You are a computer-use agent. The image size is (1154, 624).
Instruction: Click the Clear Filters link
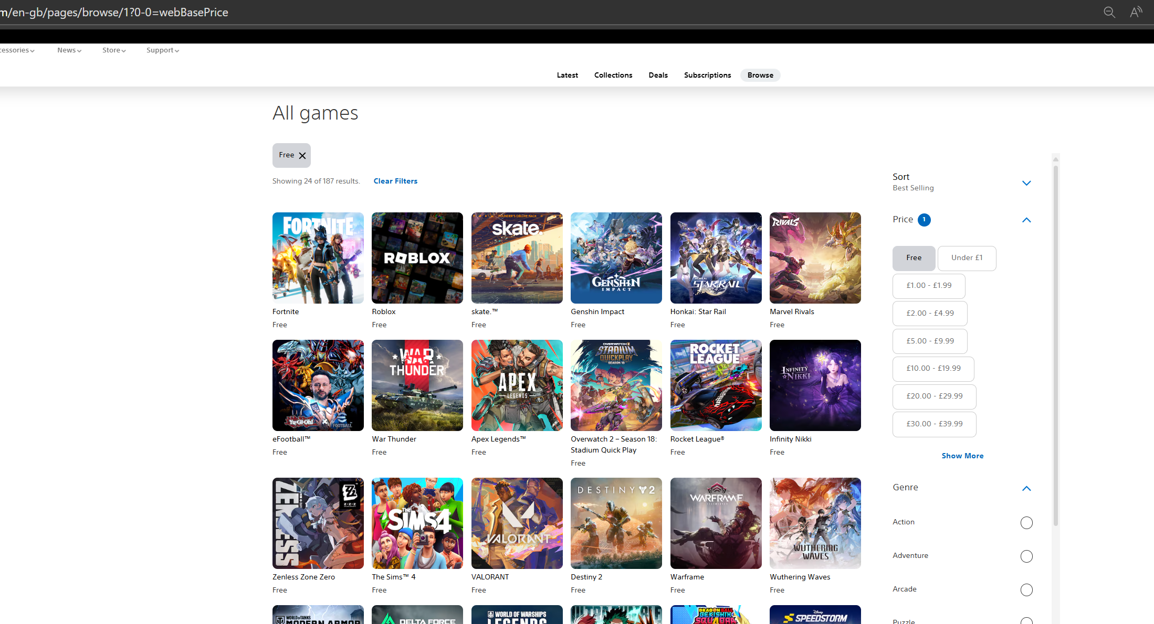click(395, 181)
